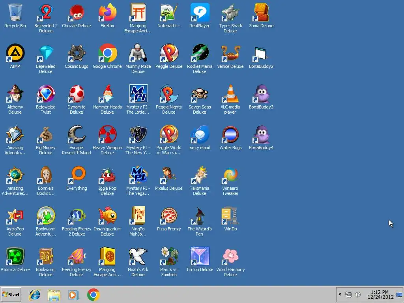This screenshot has width=404, height=303.
Task: Click the Notepad++ shortcut icon
Action: click(169, 12)
